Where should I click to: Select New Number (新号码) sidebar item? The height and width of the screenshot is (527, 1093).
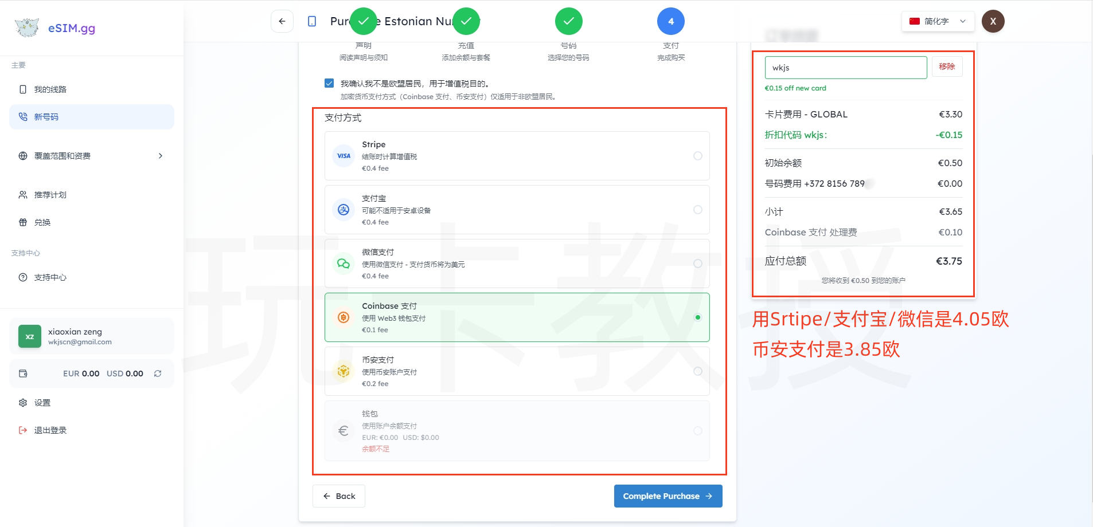(92, 117)
